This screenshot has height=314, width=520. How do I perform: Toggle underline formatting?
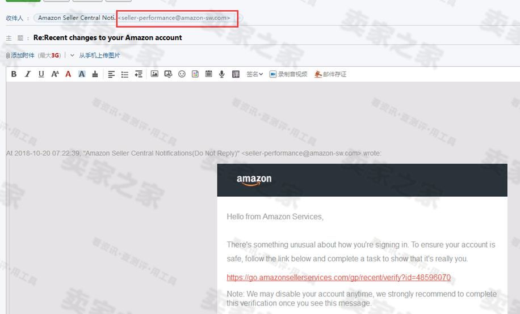[x=41, y=74]
